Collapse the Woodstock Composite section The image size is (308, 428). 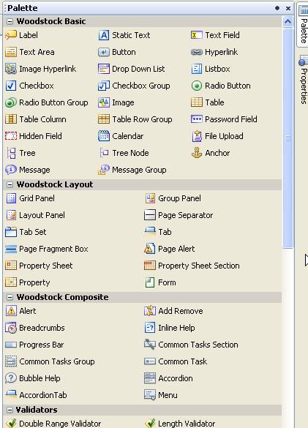[x=10, y=297]
